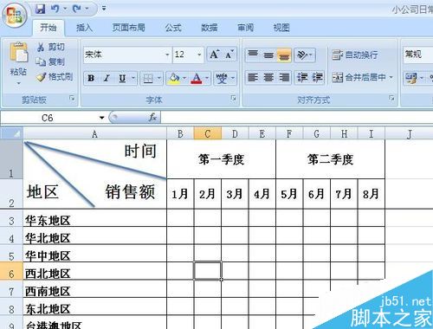Open the Office button menu
The height and width of the screenshot is (329, 433).
coord(15,15)
